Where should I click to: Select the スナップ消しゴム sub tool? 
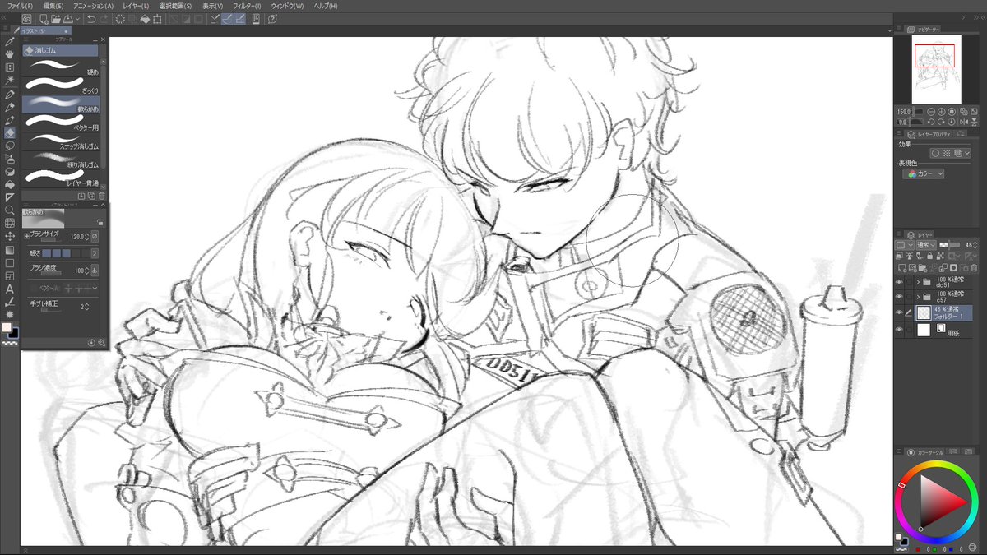60,141
